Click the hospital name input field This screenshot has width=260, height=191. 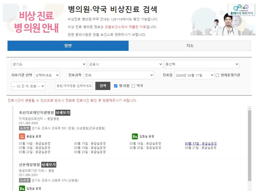(x=74, y=86)
